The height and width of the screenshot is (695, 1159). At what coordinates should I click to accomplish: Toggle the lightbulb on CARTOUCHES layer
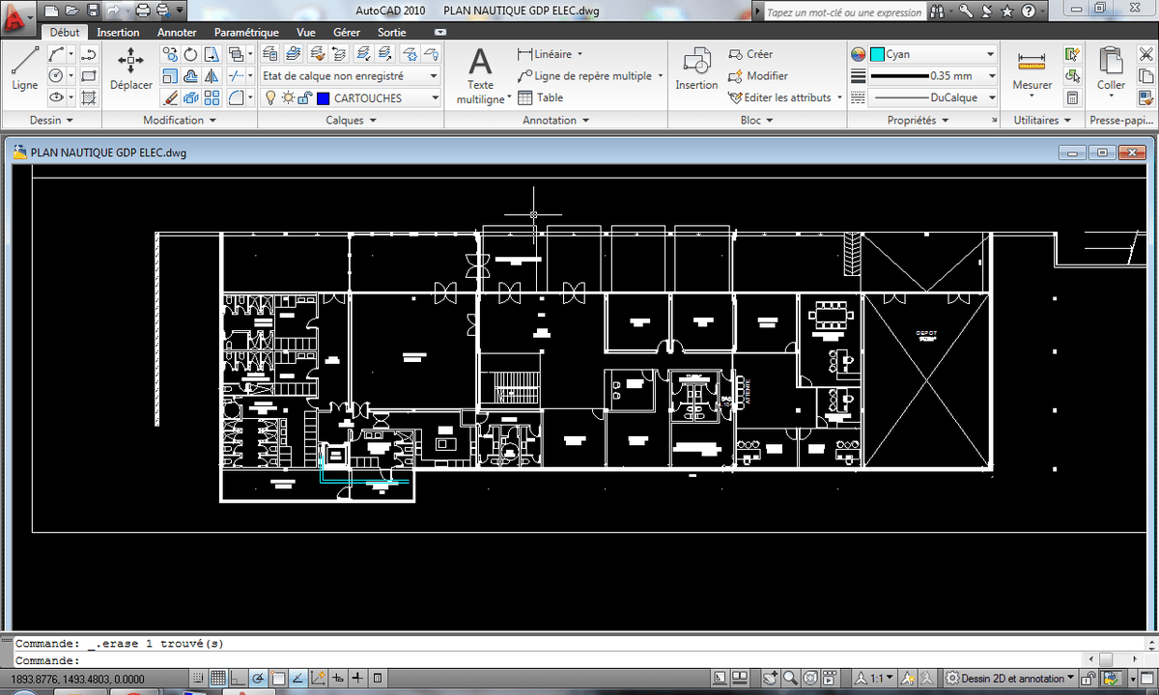point(270,97)
